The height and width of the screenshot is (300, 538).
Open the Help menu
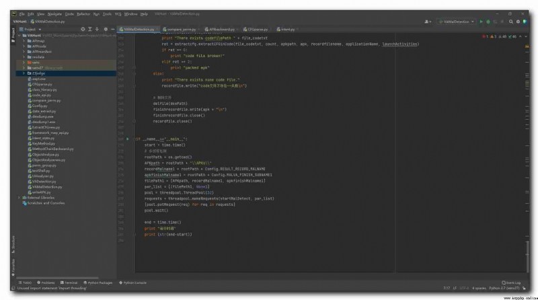[144, 14]
